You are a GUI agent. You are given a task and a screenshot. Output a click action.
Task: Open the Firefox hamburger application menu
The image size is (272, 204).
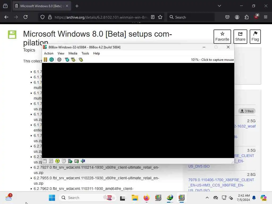266,17
